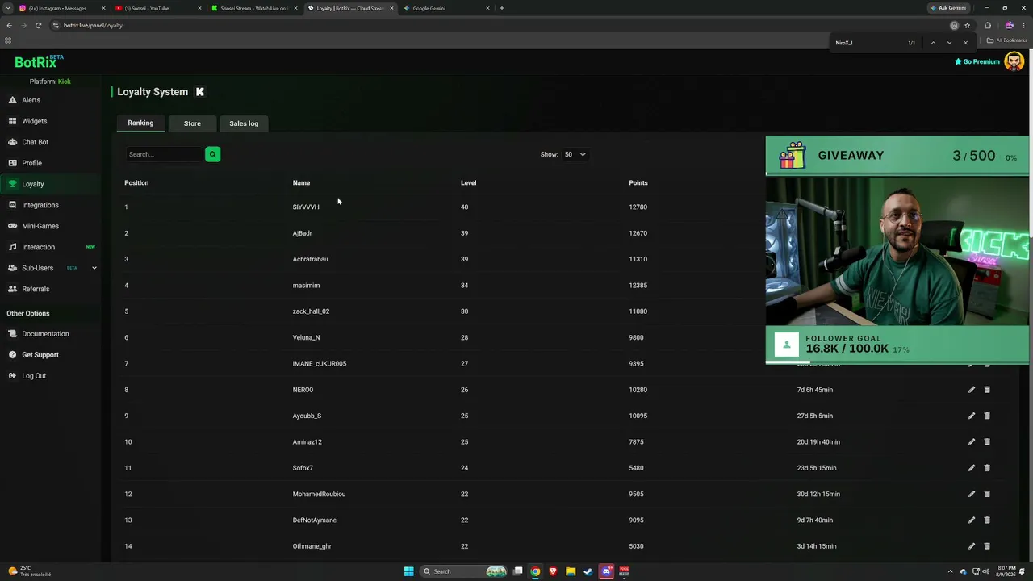Switch to Instagram Messages browser tab
Viewport: 1033px width, 581px height.
62,8
